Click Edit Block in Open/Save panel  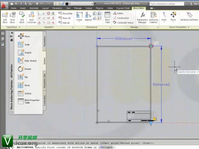click(5, 18)
